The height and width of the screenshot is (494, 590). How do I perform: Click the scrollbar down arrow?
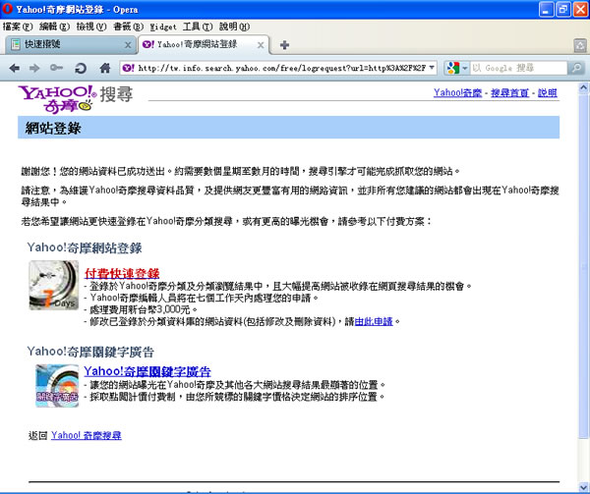tap(583, 488)
